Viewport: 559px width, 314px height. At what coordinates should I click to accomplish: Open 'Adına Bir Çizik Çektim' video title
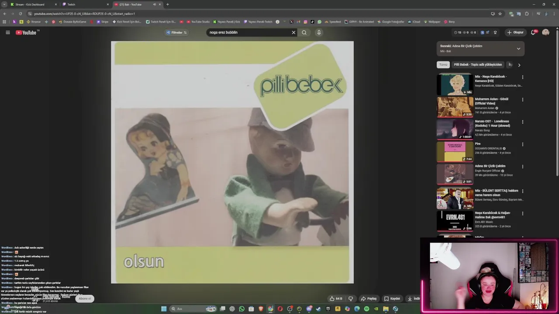pyautogui.click(x=490, y=166)
